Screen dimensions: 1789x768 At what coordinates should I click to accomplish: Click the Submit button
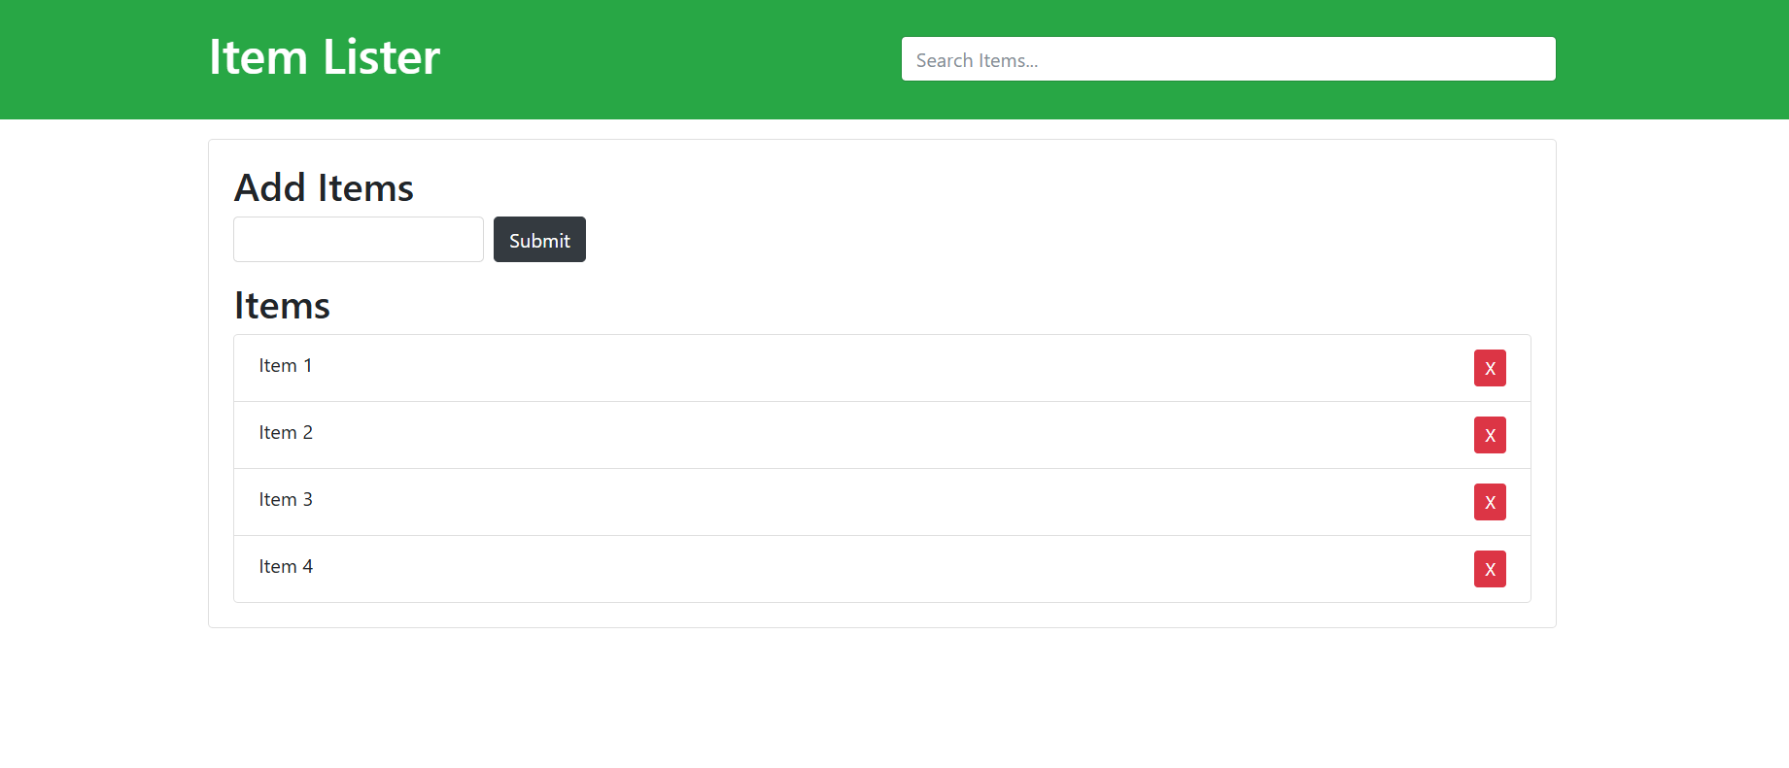coord(539,239)
